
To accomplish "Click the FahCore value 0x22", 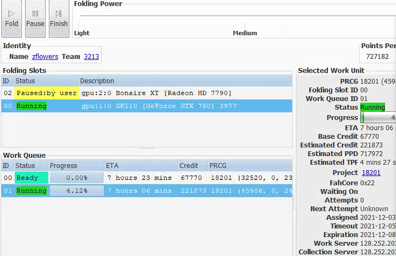I will [x=368, y=183].
